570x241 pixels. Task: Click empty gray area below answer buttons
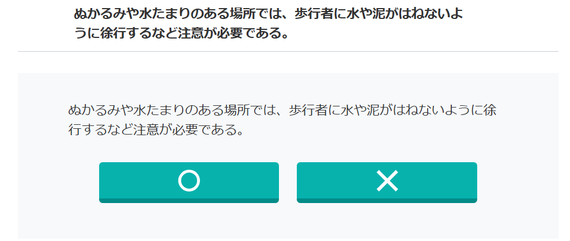288,222
